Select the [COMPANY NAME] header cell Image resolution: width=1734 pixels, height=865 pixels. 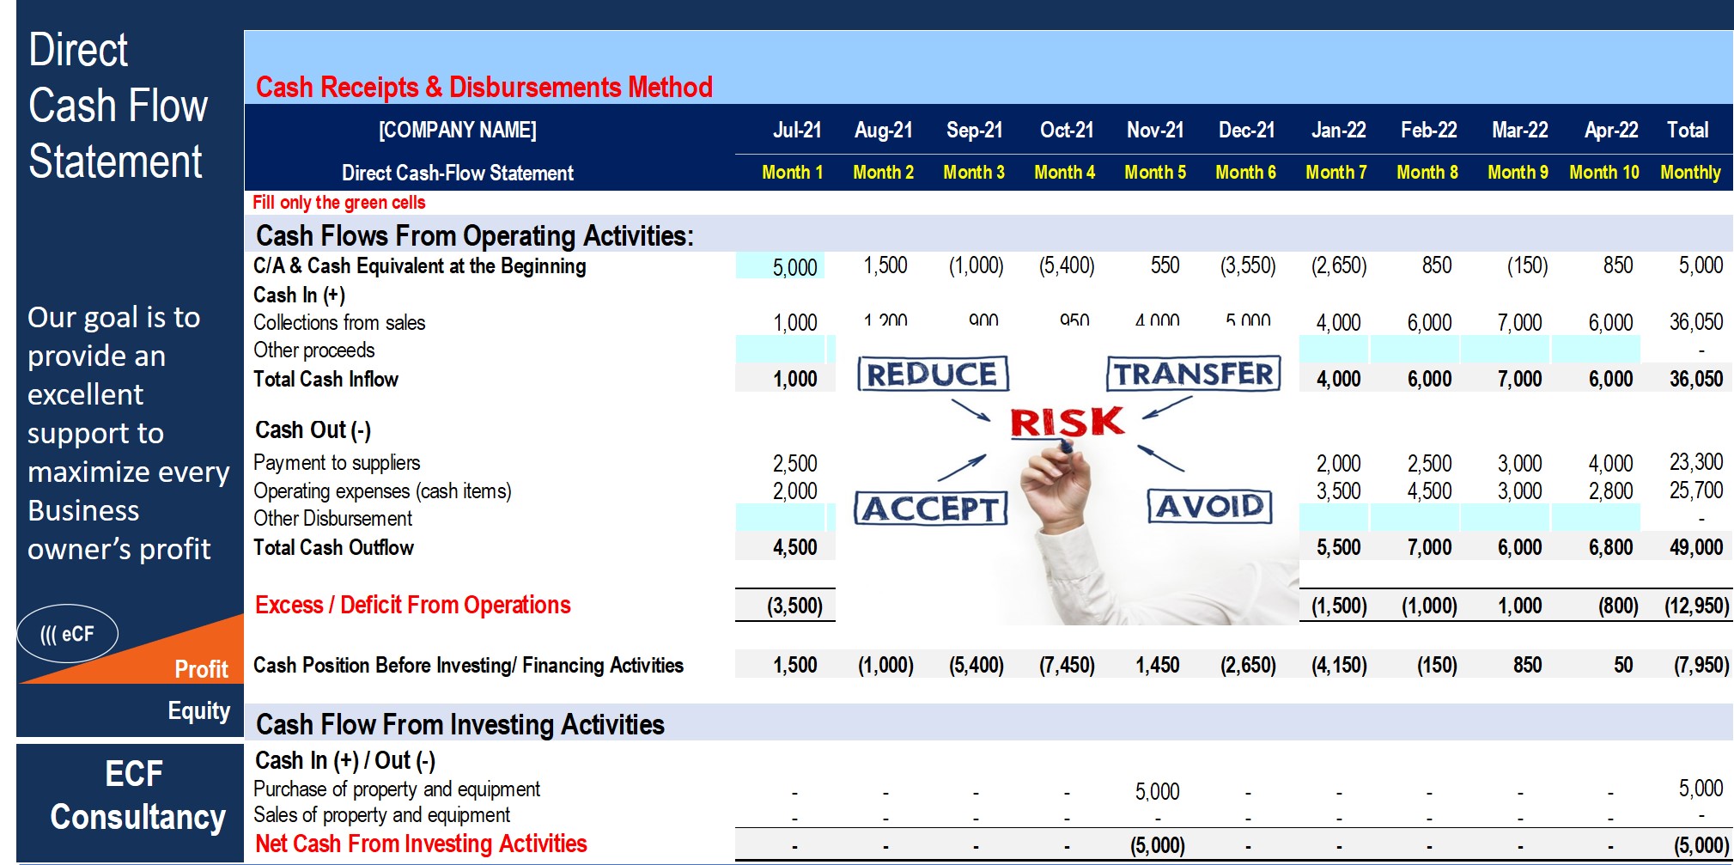click(x=458, y=130)
